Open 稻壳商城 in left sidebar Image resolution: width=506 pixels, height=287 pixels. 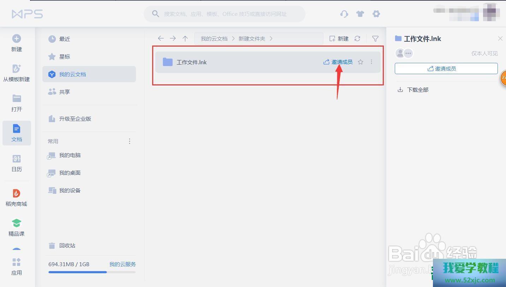pyautogui.click(x=16, y=197)
